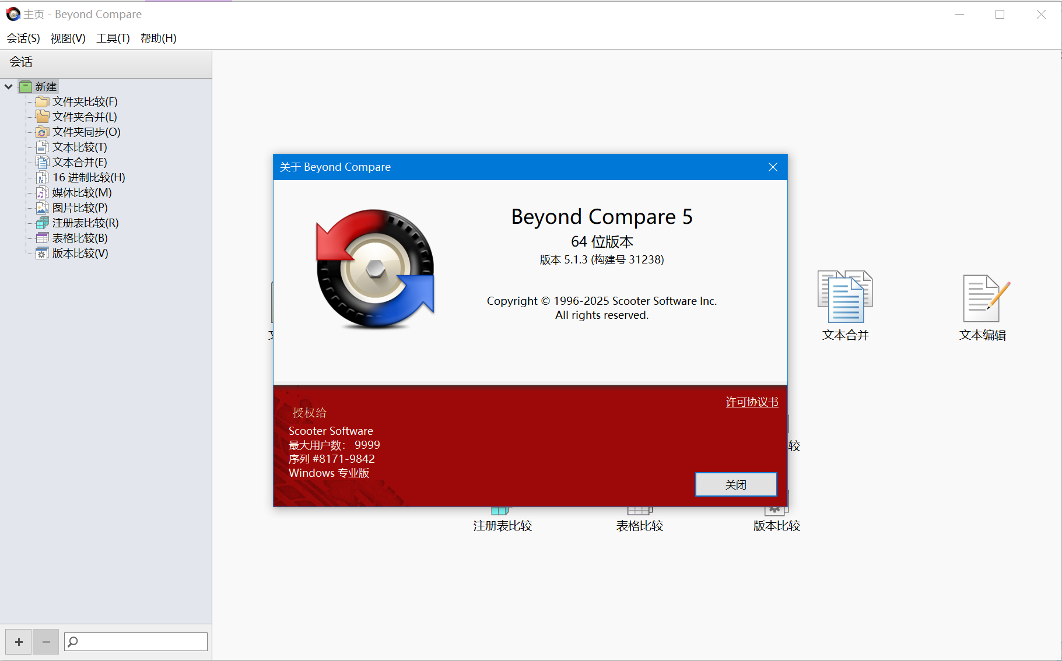
Task: Open the 帮助(H) menu
Action: (158, 38)
